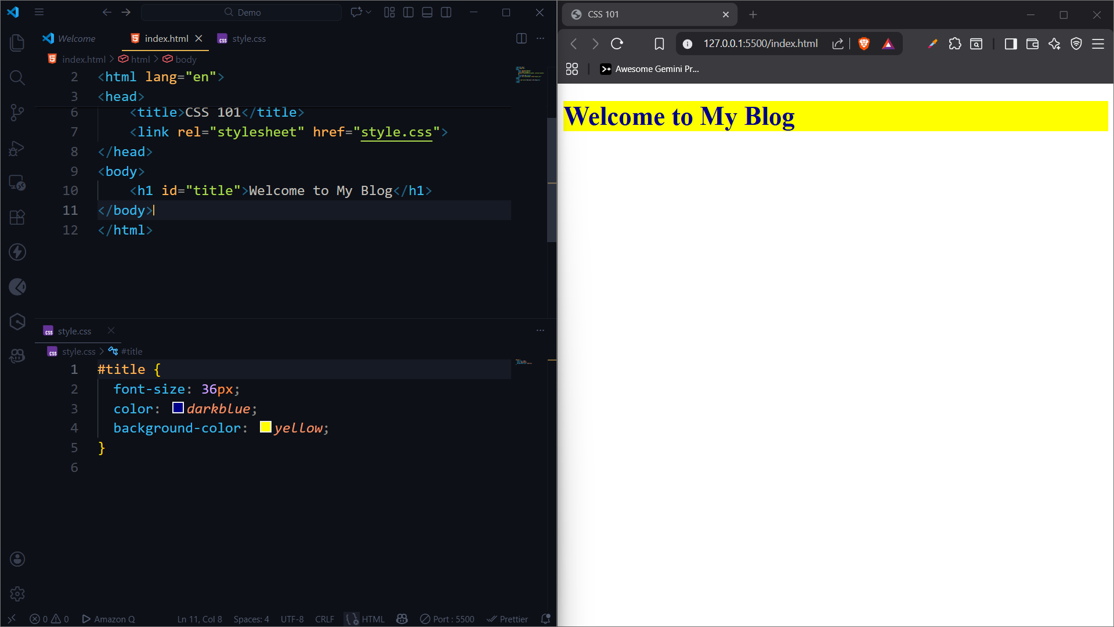The width and height of the screenshot is (1114, 627).
Task: Toggle browser sidebar panel button
Action: pos(1011,44)
